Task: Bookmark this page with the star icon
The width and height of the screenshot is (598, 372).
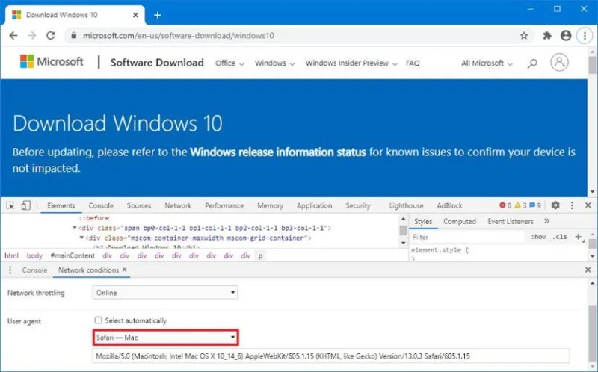Action: pos(524,35)
